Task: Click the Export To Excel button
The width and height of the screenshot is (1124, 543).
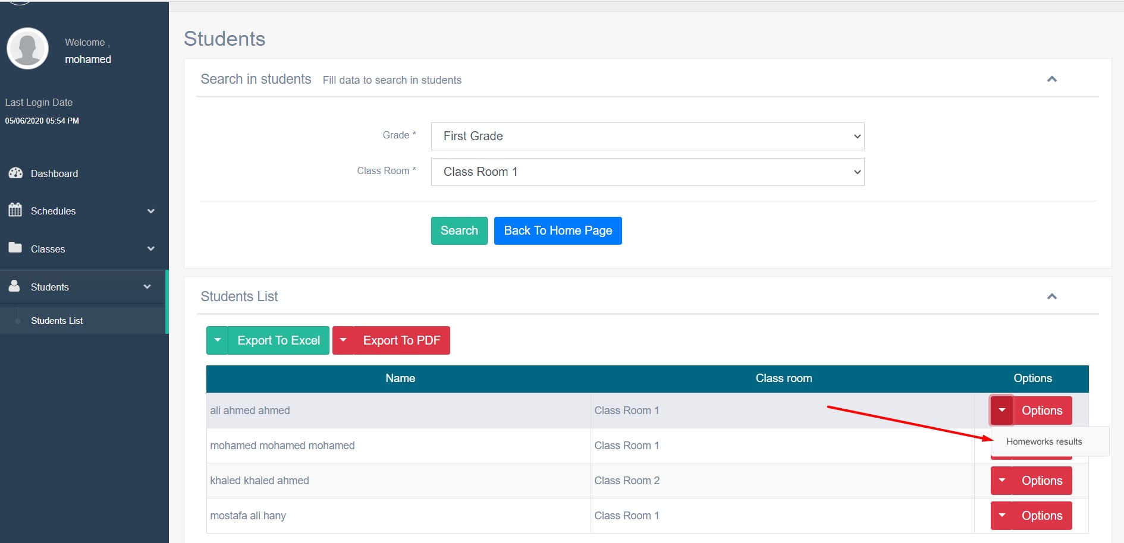Action: click(278, 340)
